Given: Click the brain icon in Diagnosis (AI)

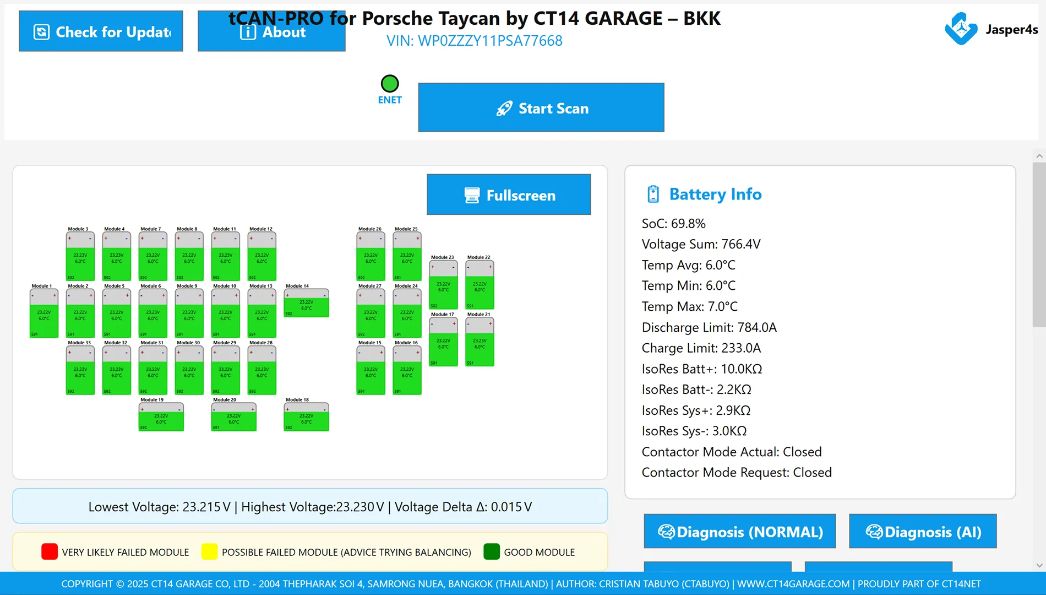Looking at the screenshot, I should (x=874, y=532).
